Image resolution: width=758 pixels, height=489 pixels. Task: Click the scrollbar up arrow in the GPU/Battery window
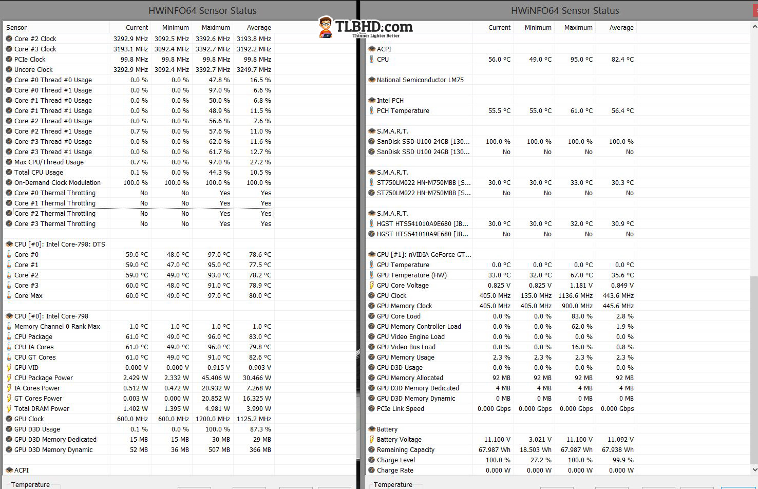point(754,27)
